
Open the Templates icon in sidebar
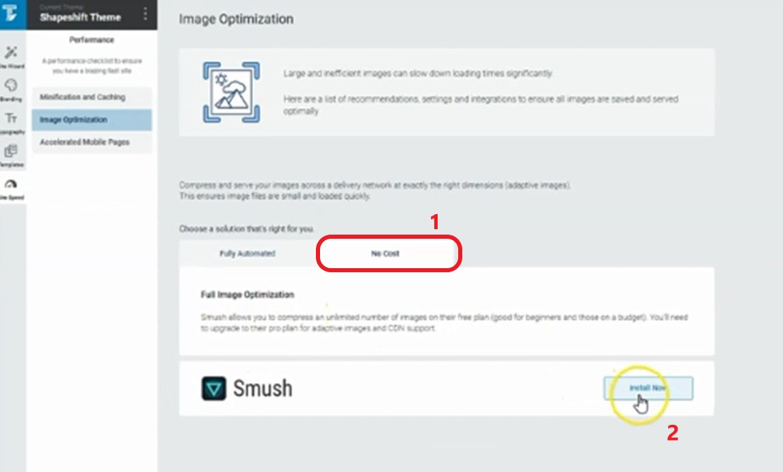pyautogui.click(x=11, y=151)
